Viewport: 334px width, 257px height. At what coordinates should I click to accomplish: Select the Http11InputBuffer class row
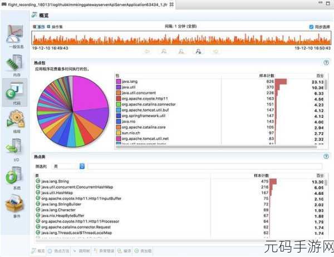(180, 198)
